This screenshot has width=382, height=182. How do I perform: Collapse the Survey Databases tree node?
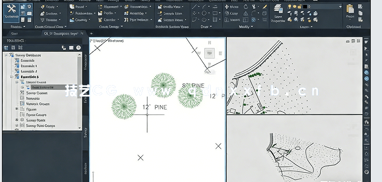6,55
